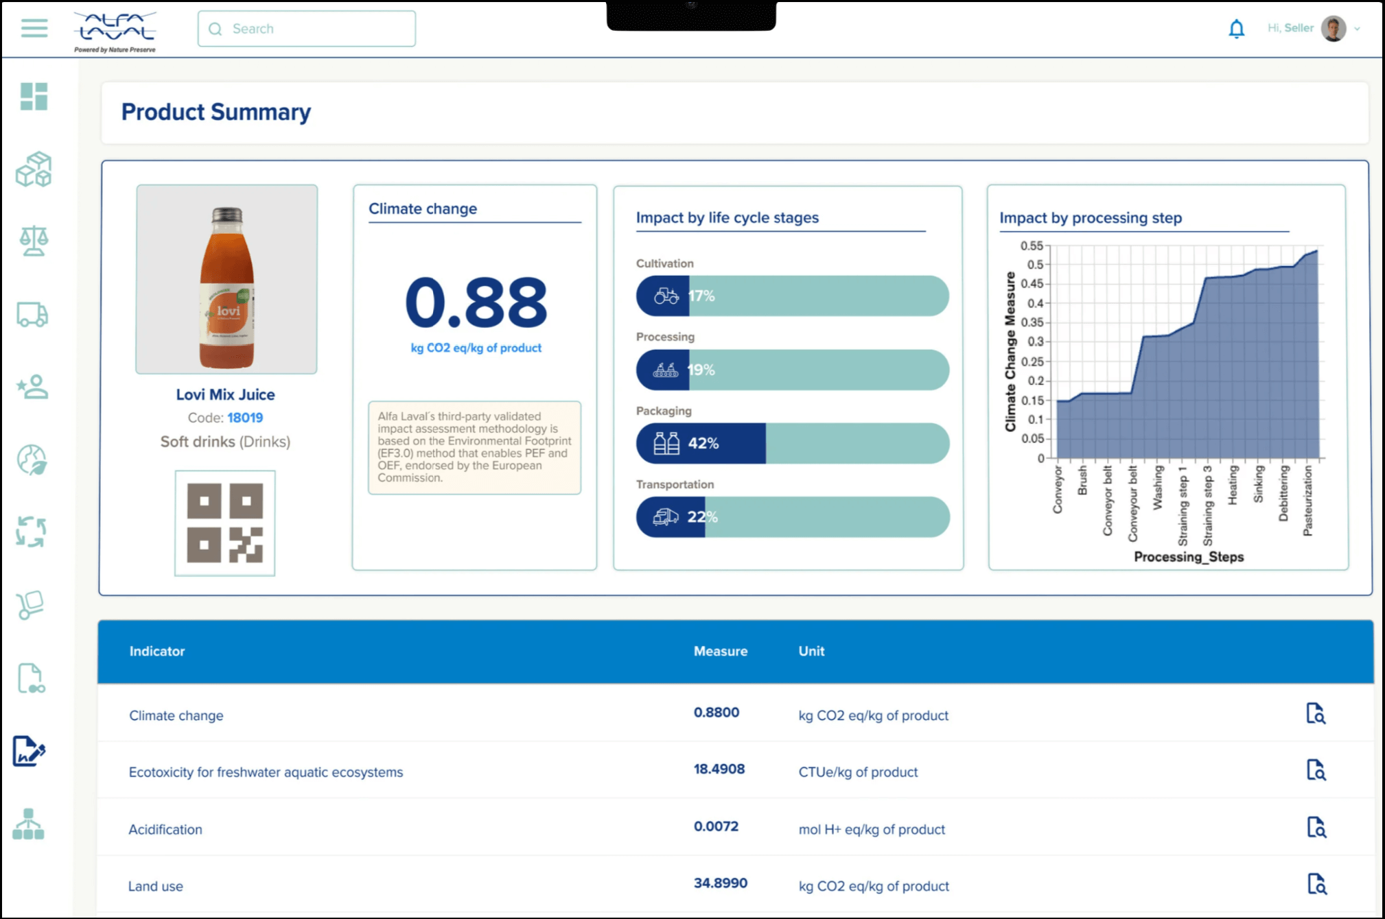Click the dashboard grid icon in sidebar

point(34,97)
